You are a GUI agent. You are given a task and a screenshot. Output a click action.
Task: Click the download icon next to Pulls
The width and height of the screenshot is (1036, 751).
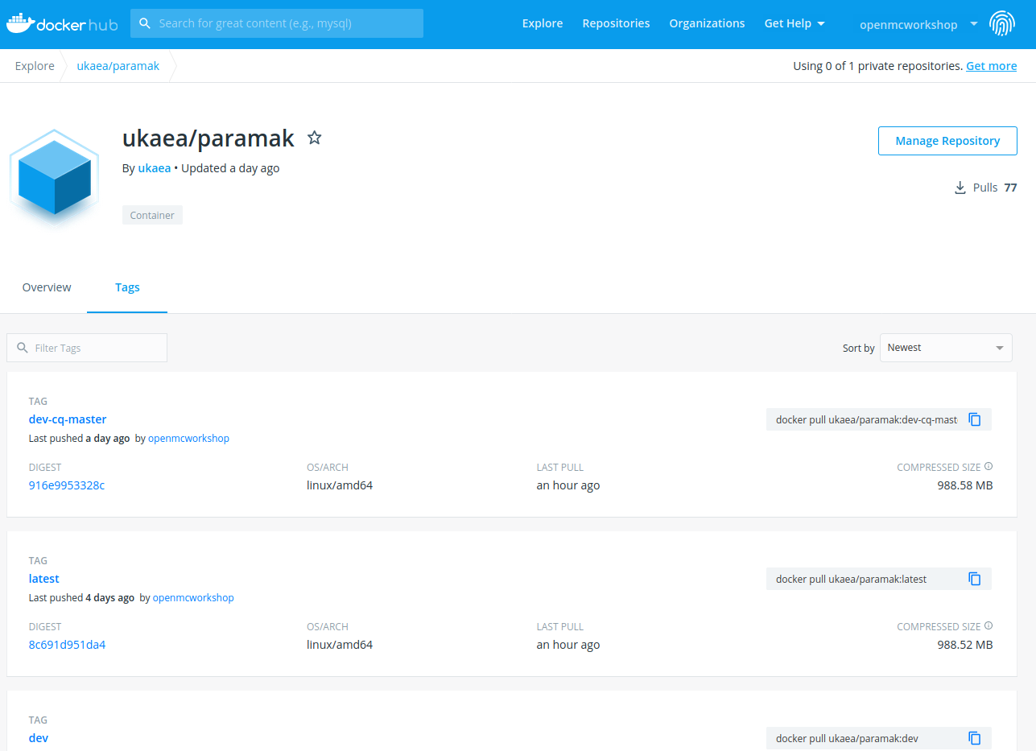(x=960, y=188)
